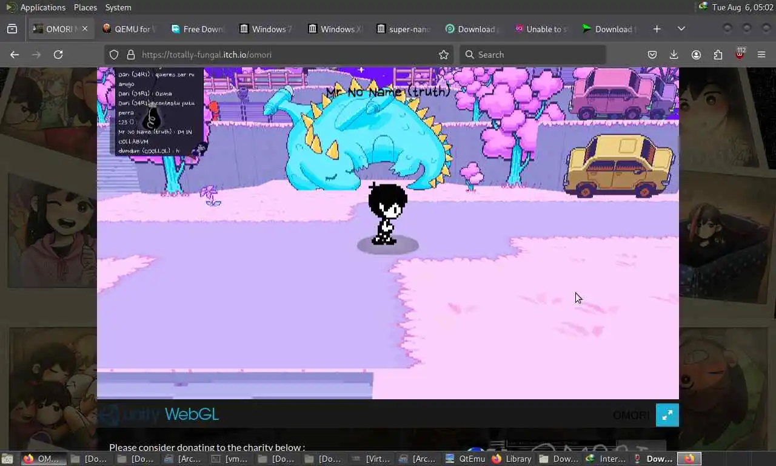776x466 pixels.
Task: Click the Please consider donating text
Action: (207, 447)
